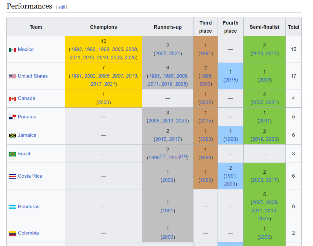Click the Jamaica flag icon

coord(13,136)
